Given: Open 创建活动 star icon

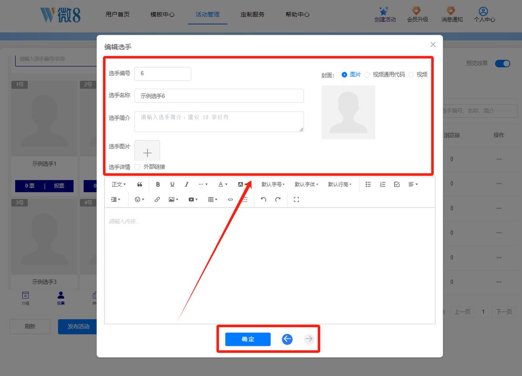Looking at the screenshot, I should click(385, 11).
